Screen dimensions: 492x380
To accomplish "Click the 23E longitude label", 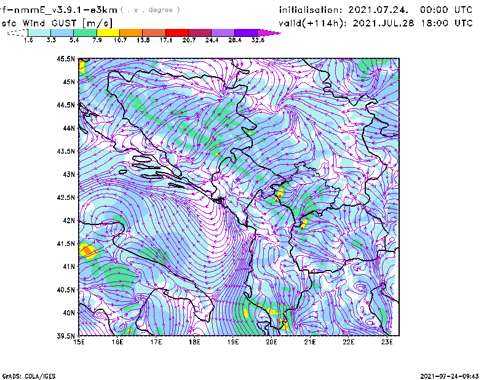I will (387, 342).
